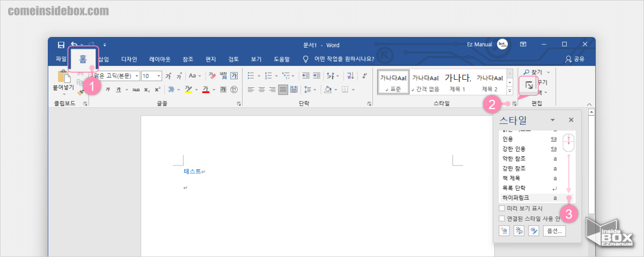The image size is (644, 257).
Task: Close the 스타일 pane
Action: point(571,120)
